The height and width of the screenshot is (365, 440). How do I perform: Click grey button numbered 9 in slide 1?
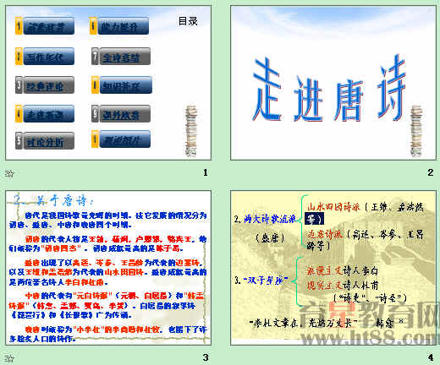click(x=121, y=114)
